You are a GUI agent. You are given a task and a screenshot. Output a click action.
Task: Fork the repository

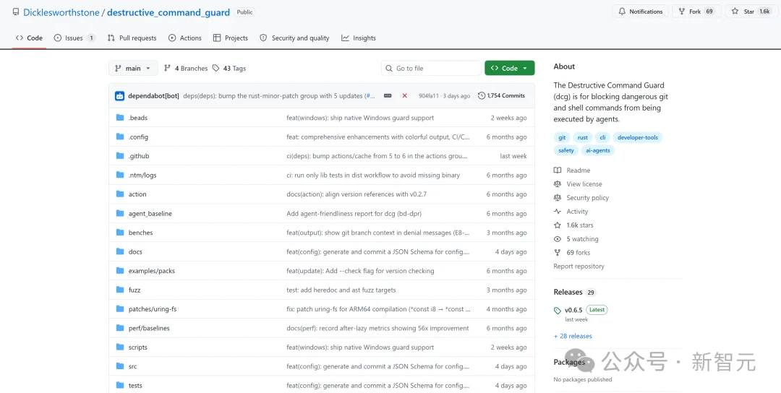coord(696,12)
